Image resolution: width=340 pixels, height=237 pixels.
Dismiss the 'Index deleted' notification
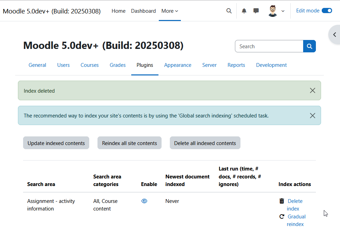pos(312,90)
